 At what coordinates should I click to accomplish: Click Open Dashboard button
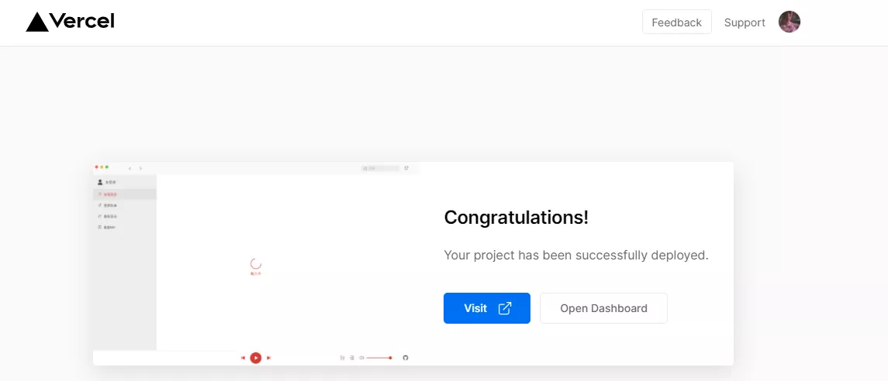coord(603,308)
